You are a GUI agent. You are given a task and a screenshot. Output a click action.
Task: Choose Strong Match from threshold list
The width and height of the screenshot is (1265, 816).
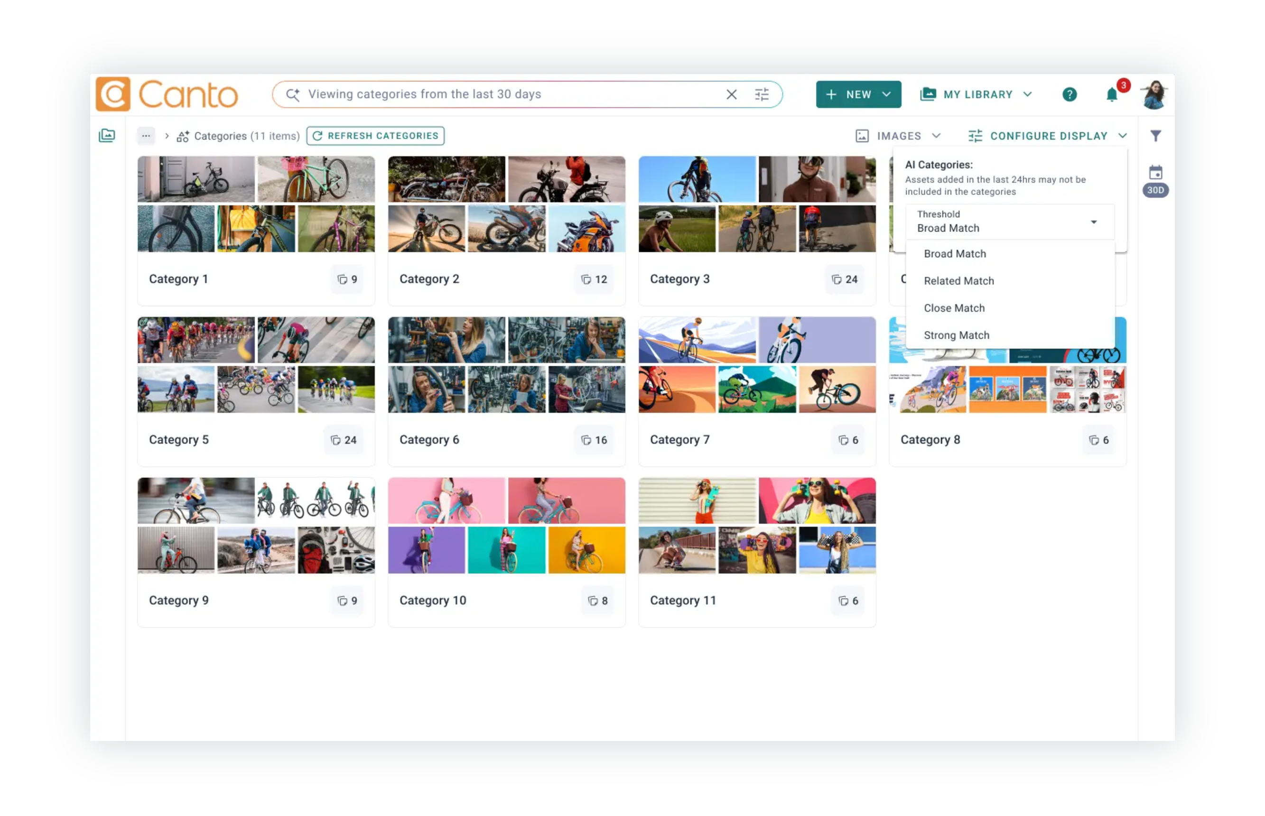(x=956, y=335)
